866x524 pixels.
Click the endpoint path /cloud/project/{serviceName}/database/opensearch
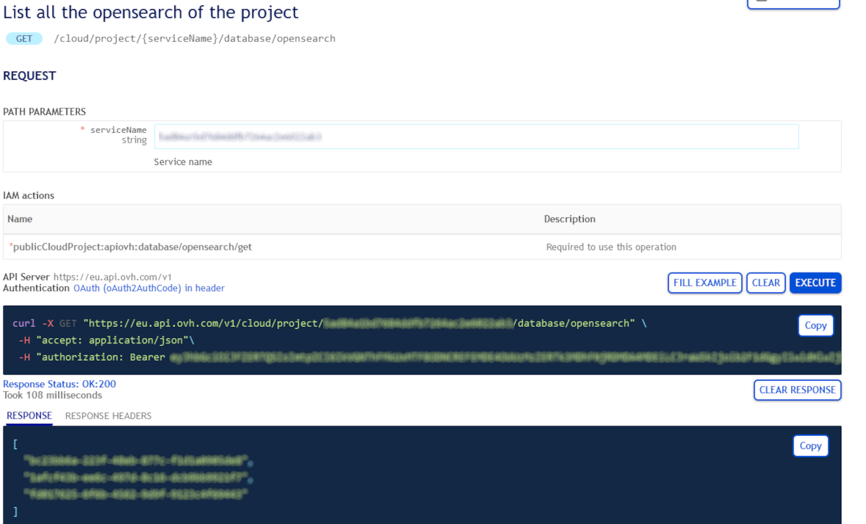[194, 38]
